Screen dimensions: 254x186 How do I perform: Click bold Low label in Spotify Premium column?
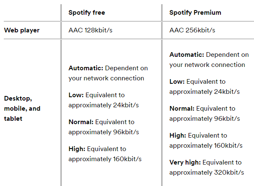click(177, 81)
